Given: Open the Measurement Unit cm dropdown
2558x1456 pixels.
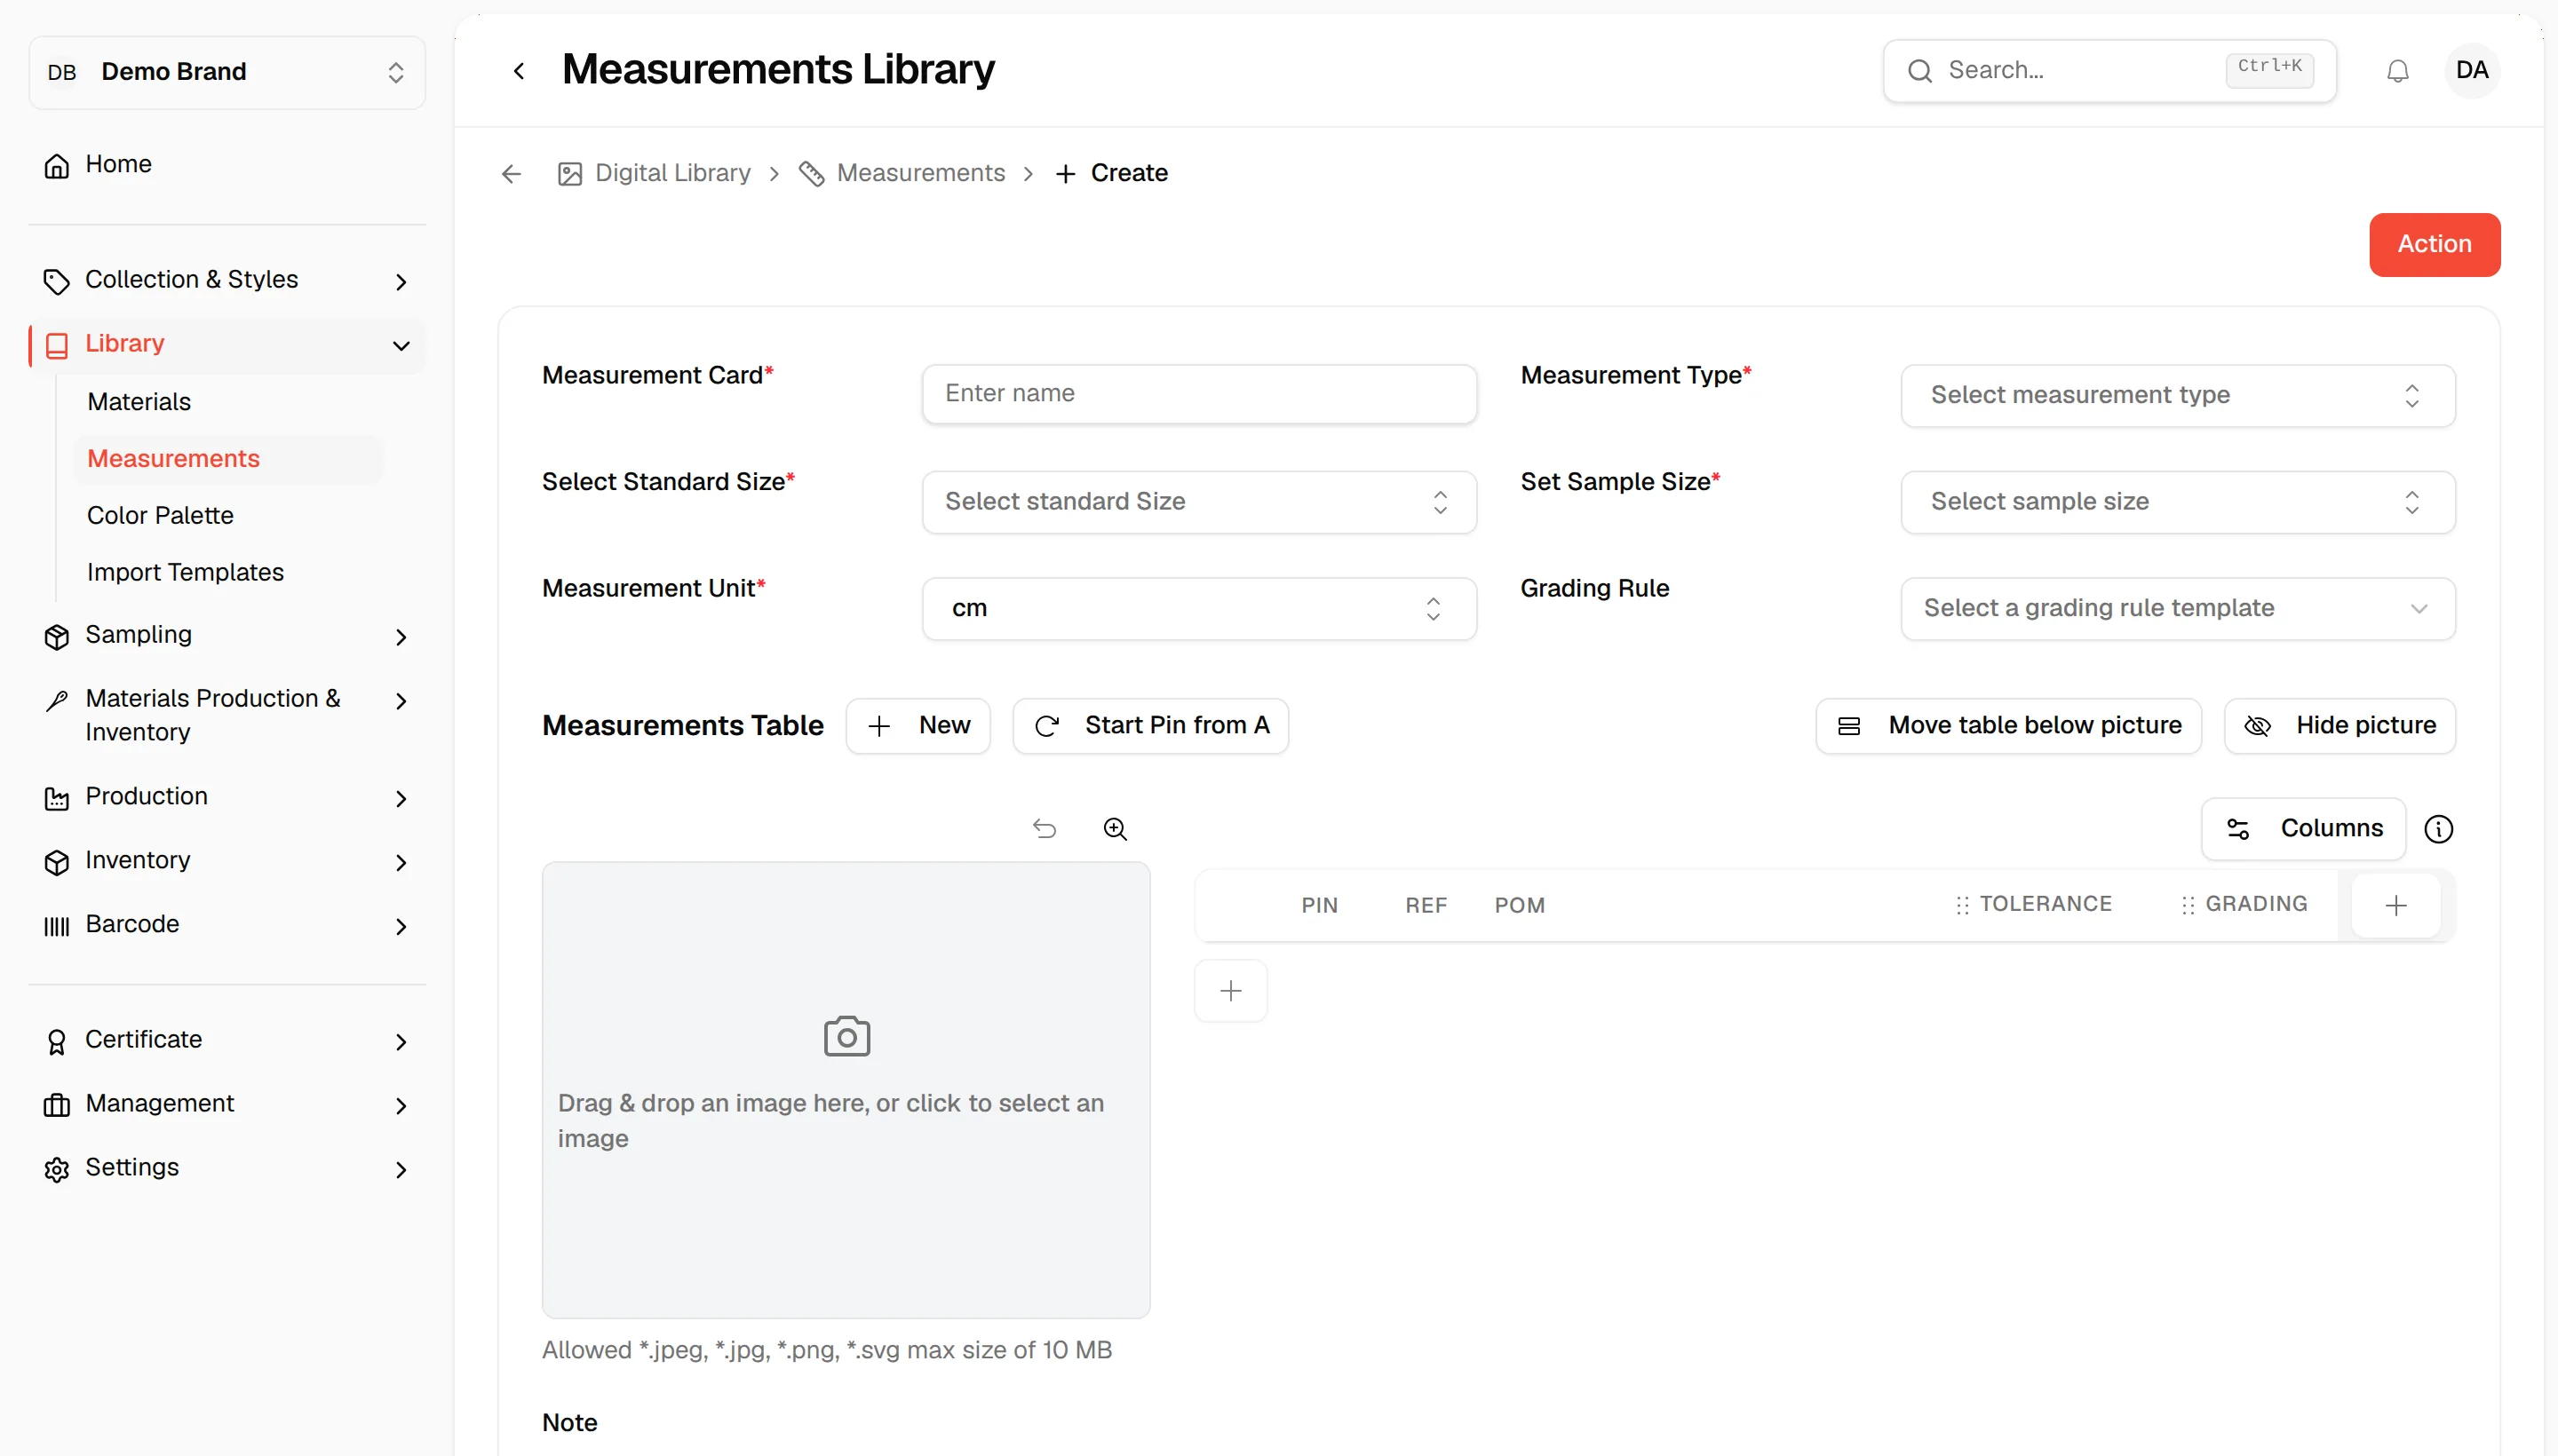Looking at the screenshot, I should click(1198, 608).
